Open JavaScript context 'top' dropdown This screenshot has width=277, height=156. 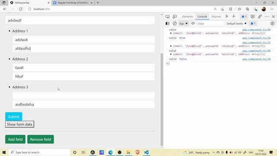pos(184,23)
